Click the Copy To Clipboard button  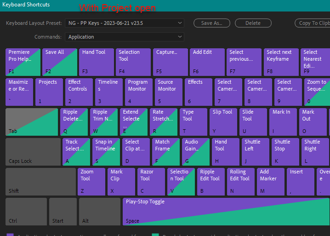pos(313,23)
